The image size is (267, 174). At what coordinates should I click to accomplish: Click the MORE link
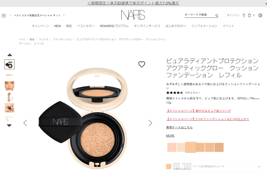(x=170, y=136)
